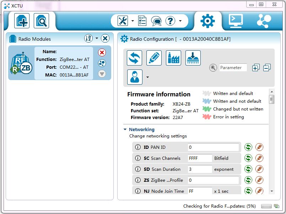The width and height of the screenshot is (286, 214).
Task: Show info for SC Scan Channels
Action: (x=138, y=158)
